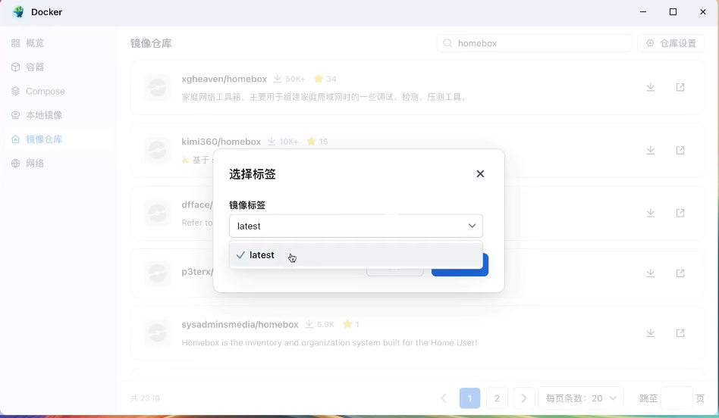The height and width of the screenshot is (418, 719).
Task: Download the xgheaven/homebox image
Action: tap(650, 87)
